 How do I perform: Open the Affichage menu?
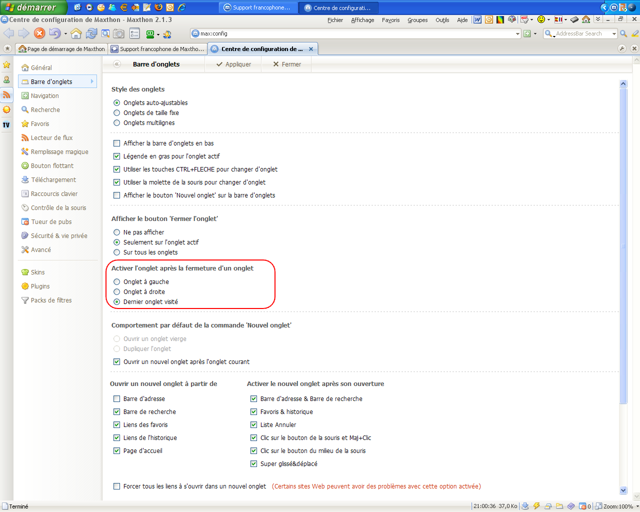tap(362, 20)
